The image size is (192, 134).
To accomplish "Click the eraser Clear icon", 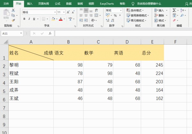I will (174, 20).
